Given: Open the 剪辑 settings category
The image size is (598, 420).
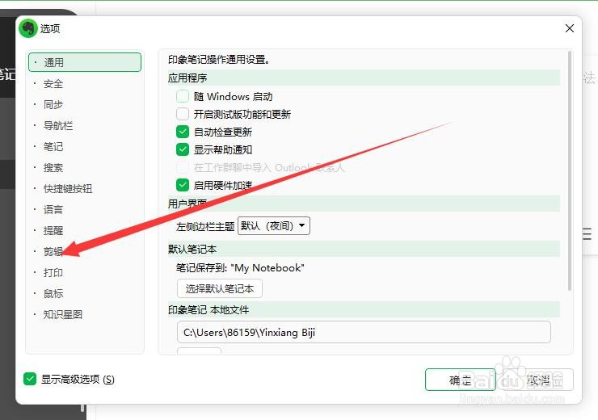Looking at the screenshot, I should click(53, 251).
